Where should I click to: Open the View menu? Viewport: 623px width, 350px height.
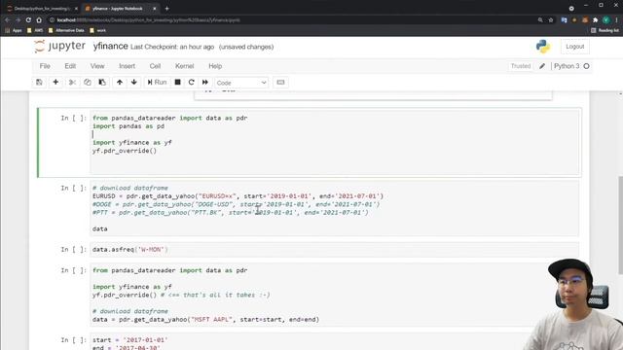click(x=97, y=66)
